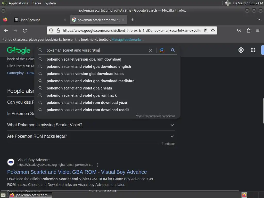Close the pokeman scarlet Google tab

click(x=123, y=20)
